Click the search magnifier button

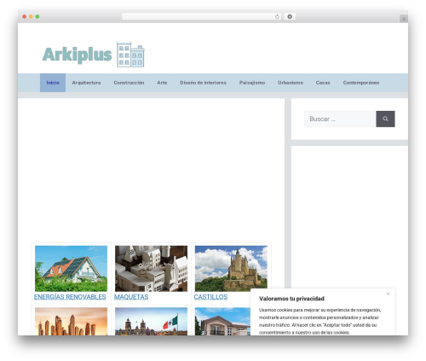tap(385, 119)
